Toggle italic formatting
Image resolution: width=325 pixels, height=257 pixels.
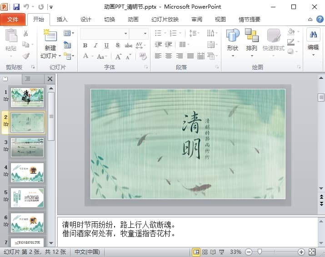coord(95,45)
